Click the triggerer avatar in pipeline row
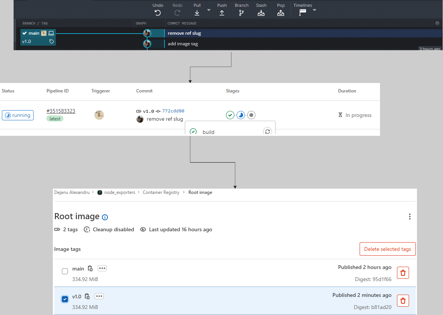 (x=99, y=115)
